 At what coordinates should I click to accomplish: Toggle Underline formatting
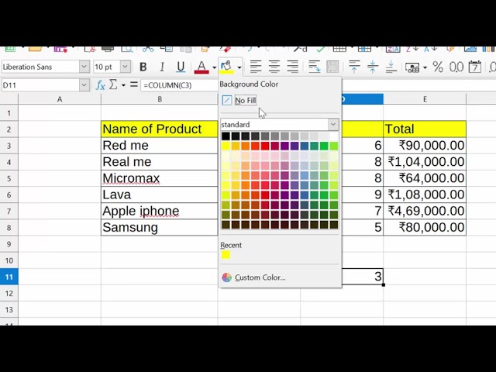pos(181,67)
